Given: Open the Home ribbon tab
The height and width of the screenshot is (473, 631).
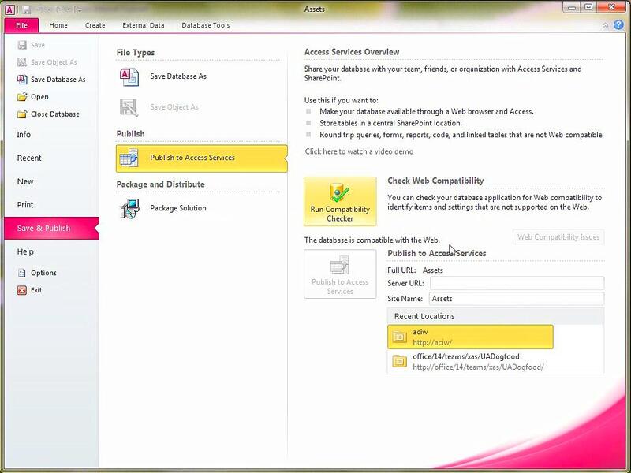Looking at the screenshot, I should [x=58, y=25].
